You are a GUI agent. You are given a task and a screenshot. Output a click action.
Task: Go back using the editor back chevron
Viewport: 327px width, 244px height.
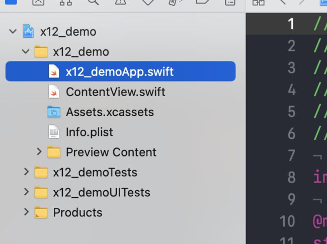(283, 2)
